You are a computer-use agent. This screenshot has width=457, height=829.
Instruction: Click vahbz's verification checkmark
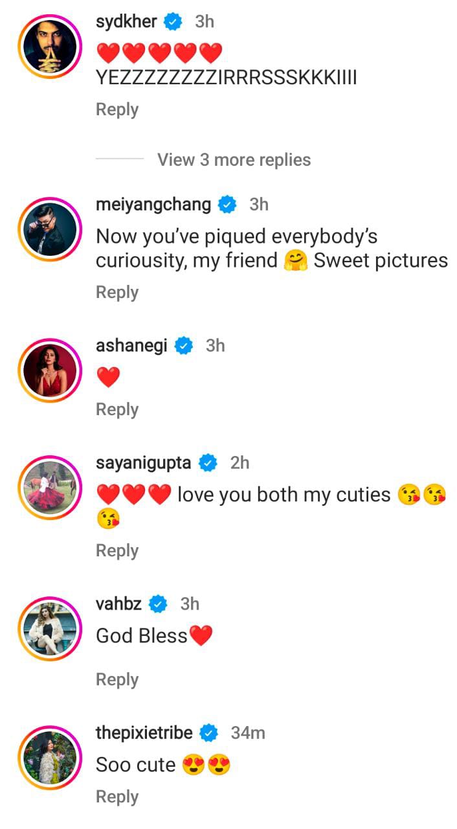pos(156,604)
